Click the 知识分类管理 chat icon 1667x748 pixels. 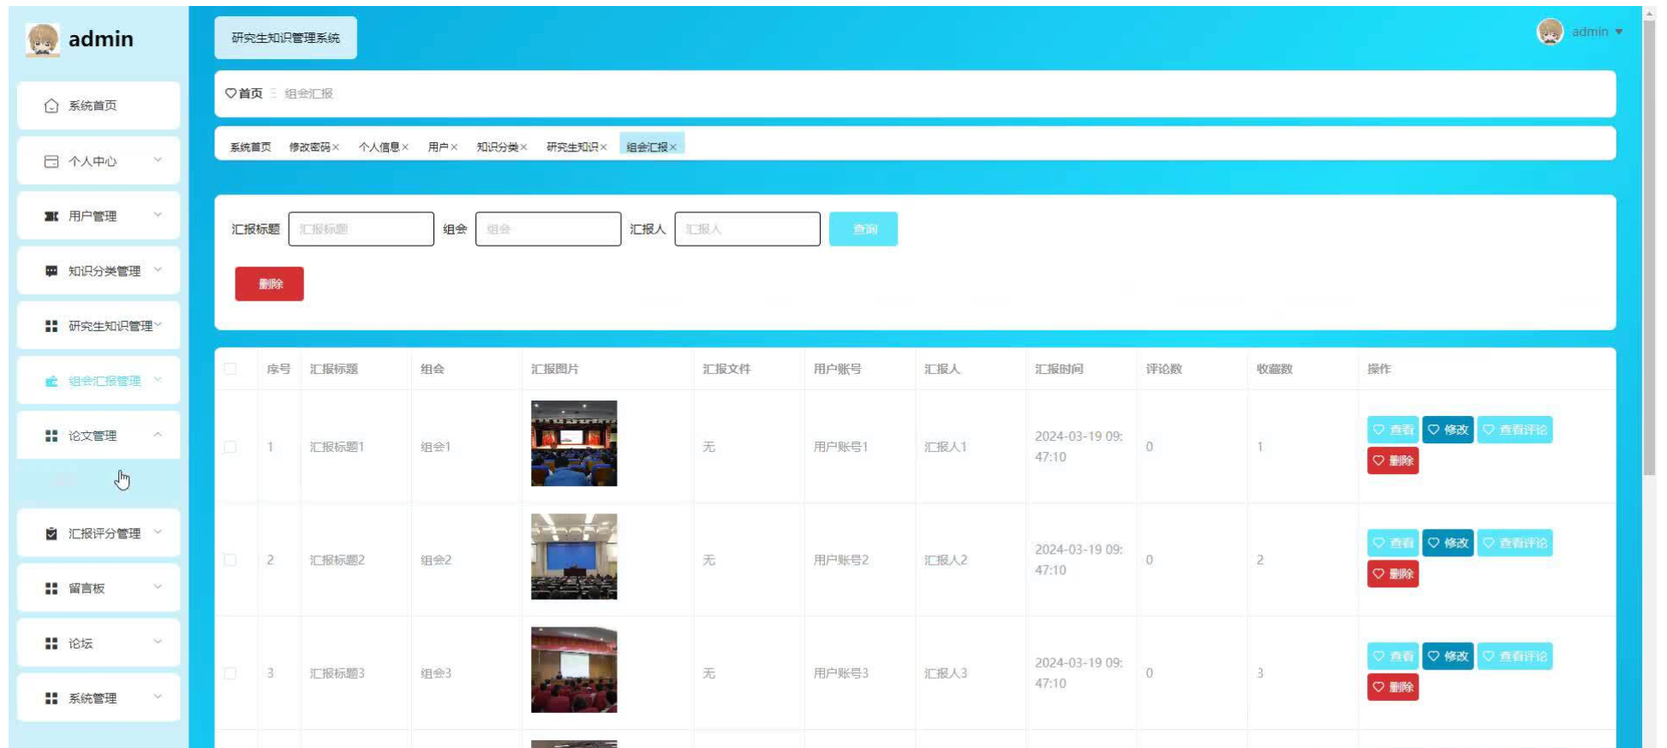(51, 271)
